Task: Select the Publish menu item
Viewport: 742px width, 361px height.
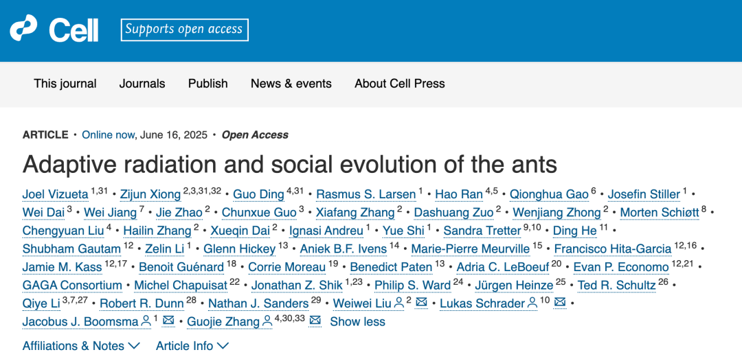Action: coord(208,84)
